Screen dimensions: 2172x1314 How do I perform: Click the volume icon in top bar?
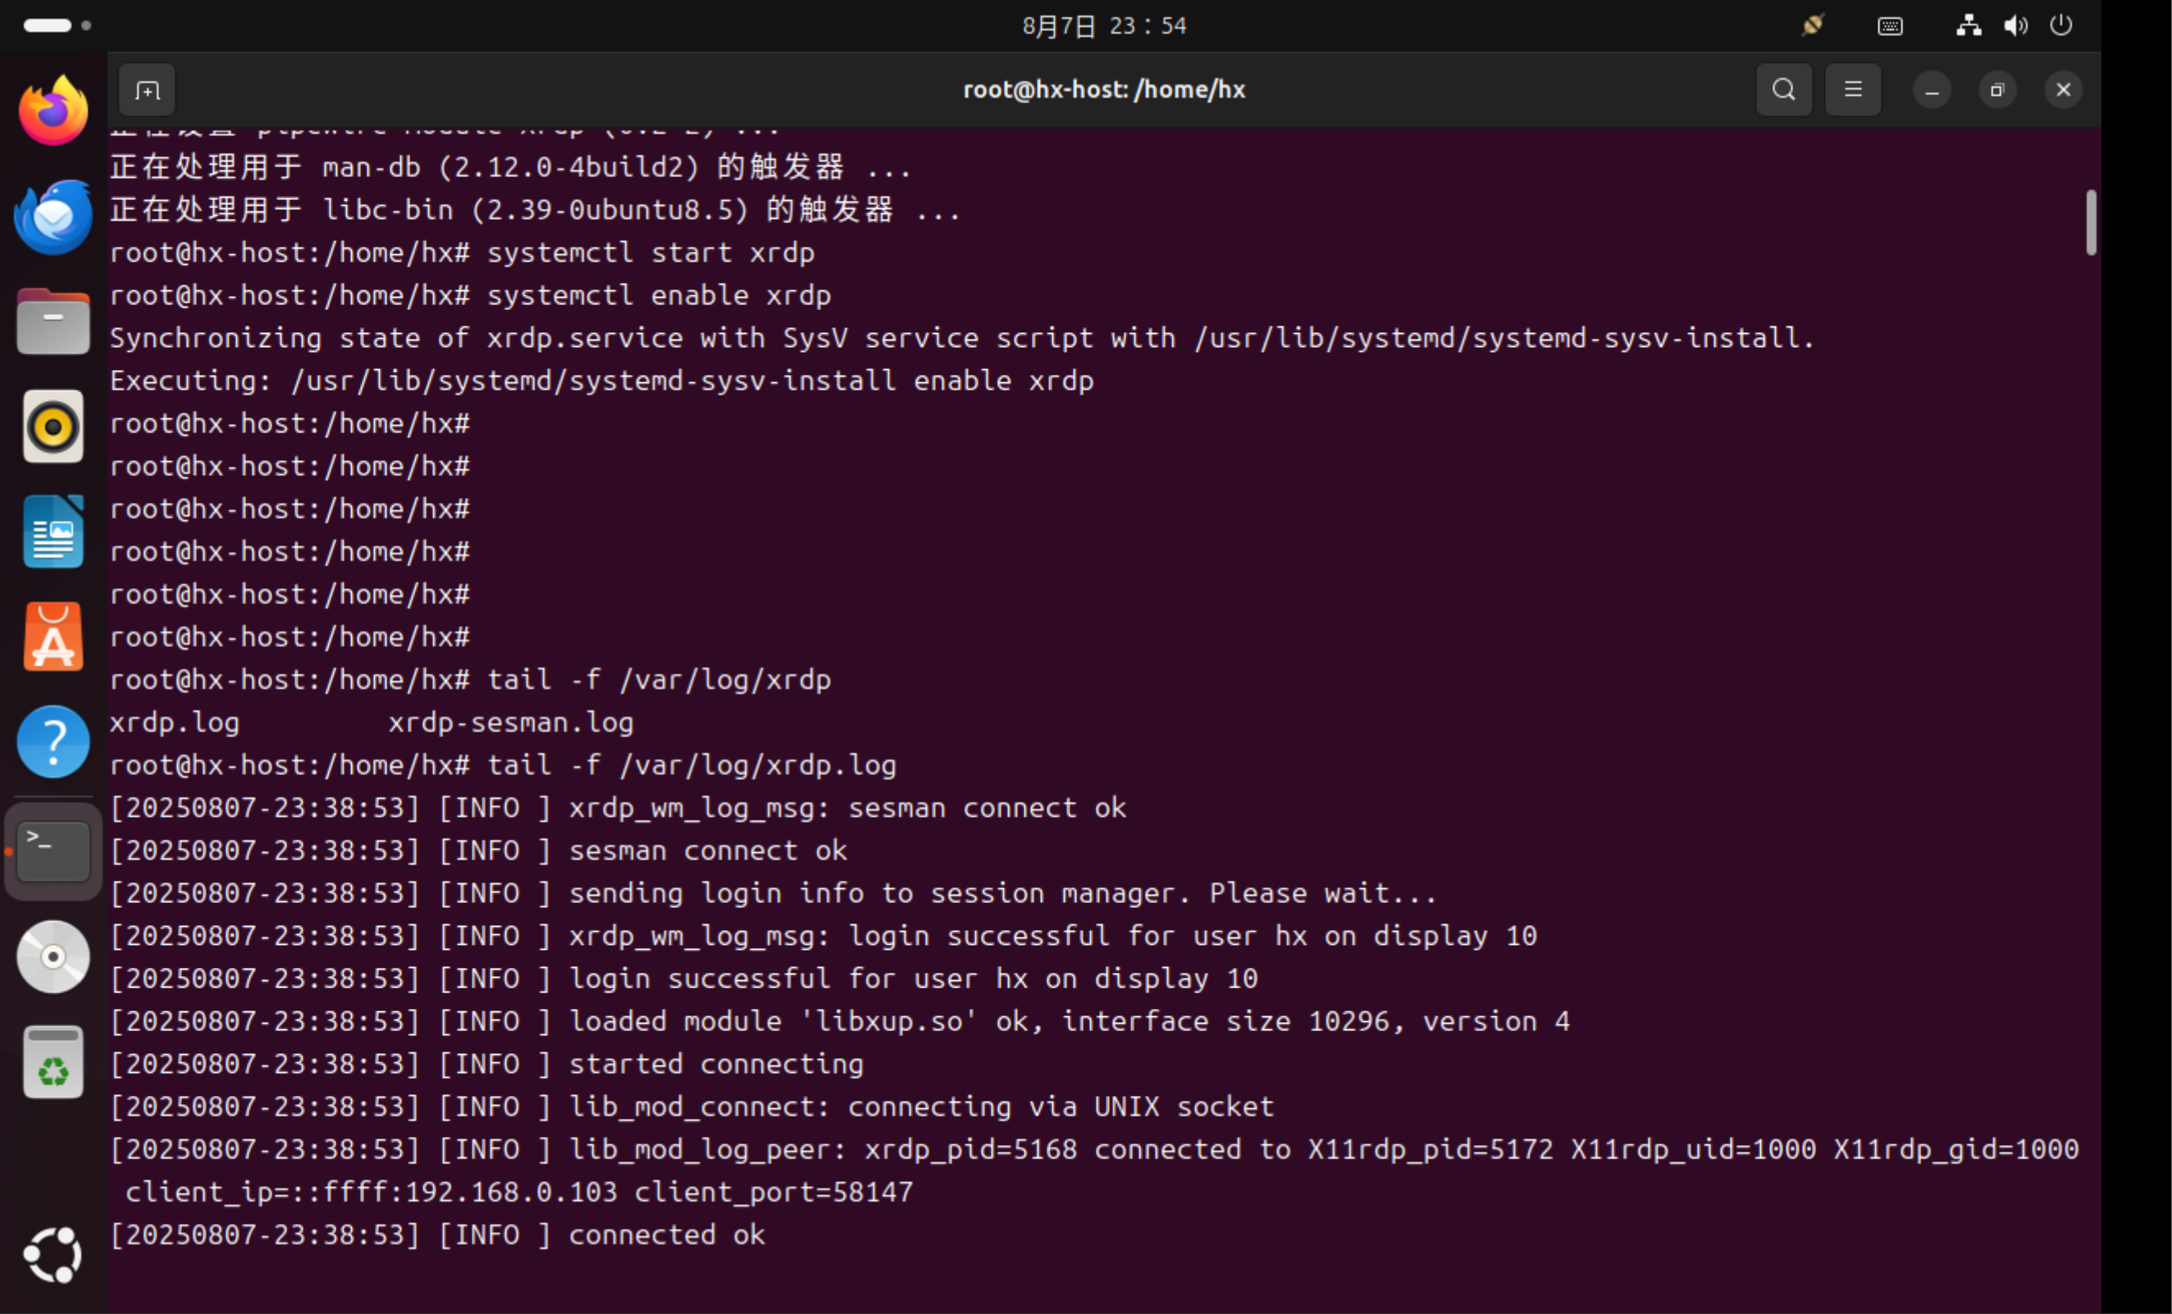2015,25
